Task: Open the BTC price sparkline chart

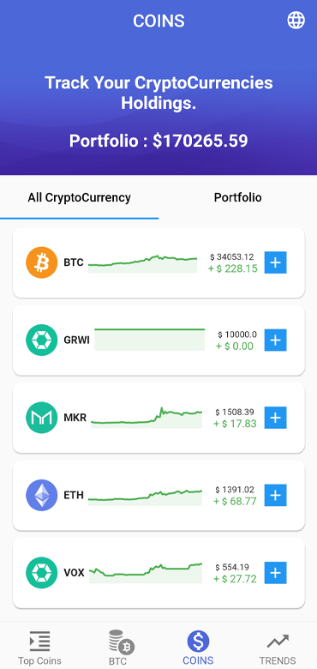Action: [143, 263]
